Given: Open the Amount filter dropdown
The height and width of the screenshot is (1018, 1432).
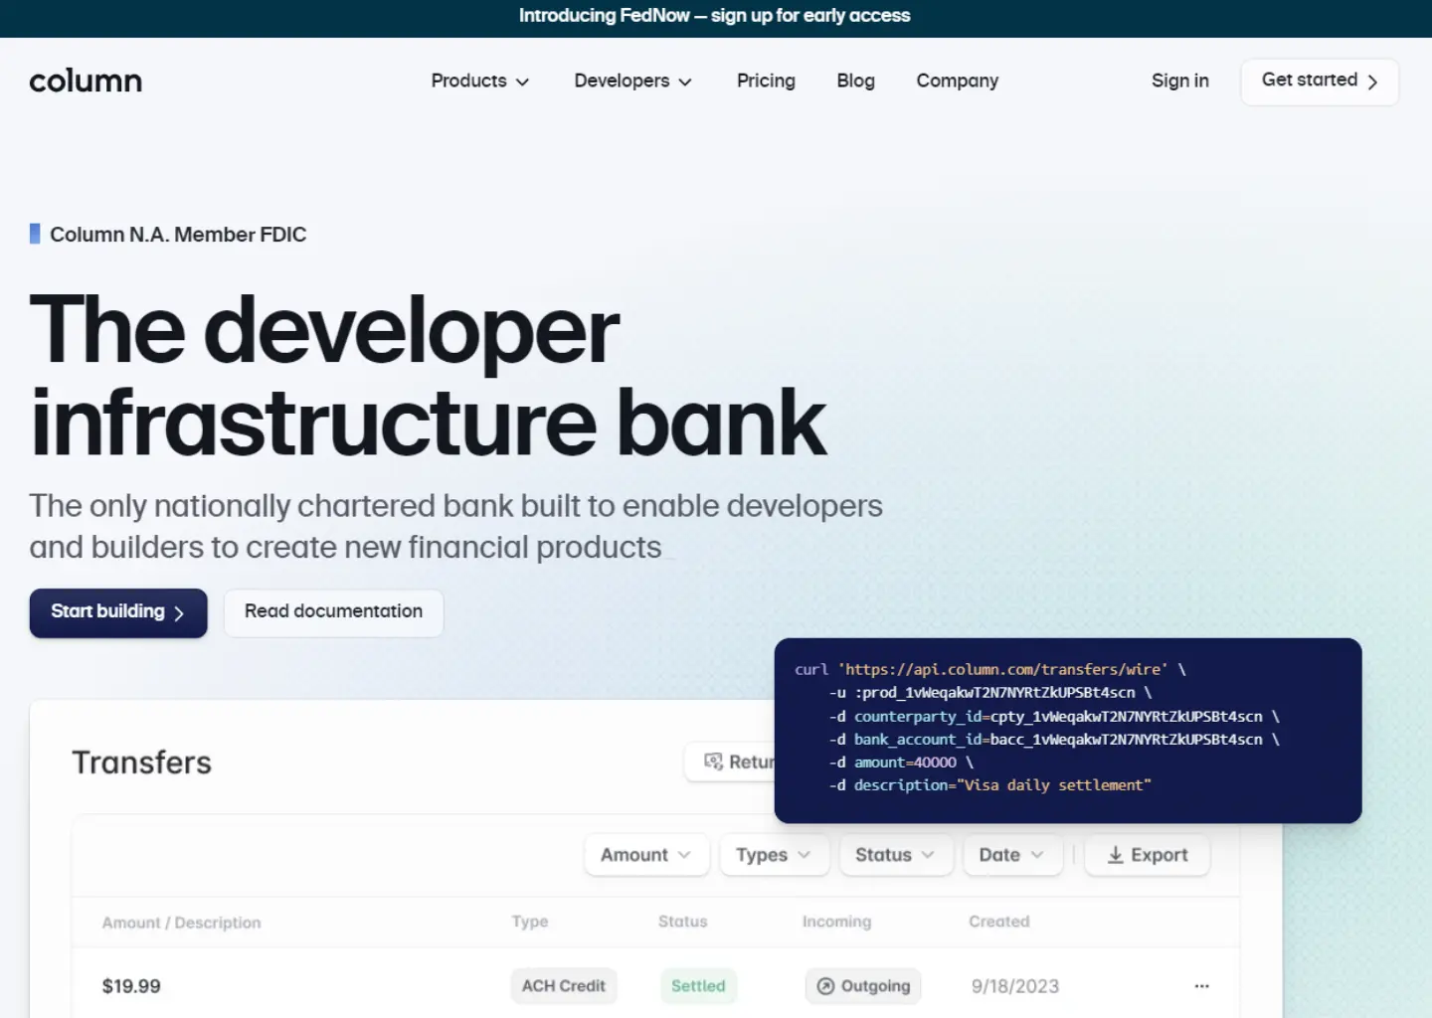Looking at the screenshot, I should pyautogui.click(x=645, y=855).
